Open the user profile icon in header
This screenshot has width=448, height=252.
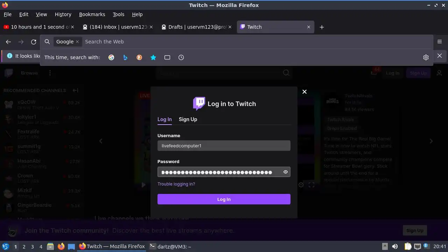[x=439, y=73]
